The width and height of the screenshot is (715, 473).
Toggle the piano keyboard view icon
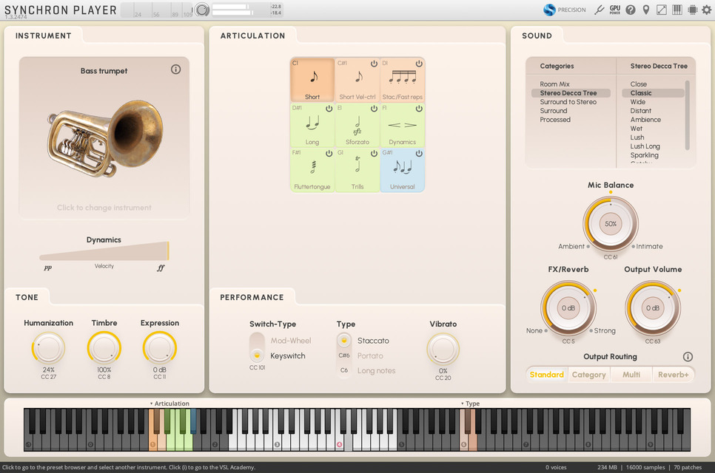[677, 10]
